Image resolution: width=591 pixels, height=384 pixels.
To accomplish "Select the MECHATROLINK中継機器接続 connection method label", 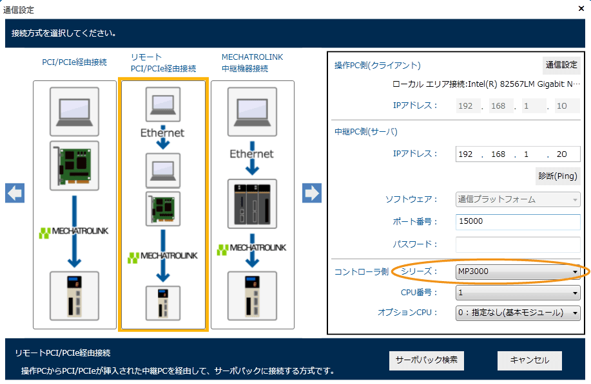I will click(253, 62).
